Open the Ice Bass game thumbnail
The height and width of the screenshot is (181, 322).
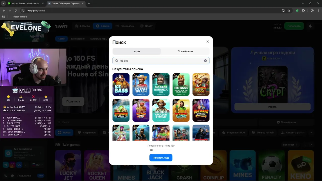tap(121, 84)
